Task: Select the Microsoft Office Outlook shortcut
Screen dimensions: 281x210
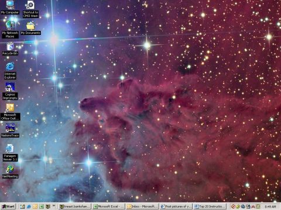Action: tap(10, 111)
